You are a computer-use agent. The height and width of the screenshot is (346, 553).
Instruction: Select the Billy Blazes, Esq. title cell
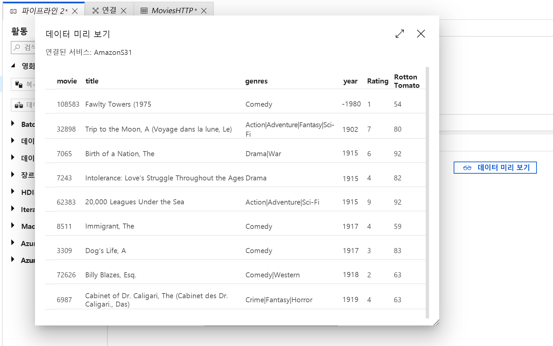point(110,275)
